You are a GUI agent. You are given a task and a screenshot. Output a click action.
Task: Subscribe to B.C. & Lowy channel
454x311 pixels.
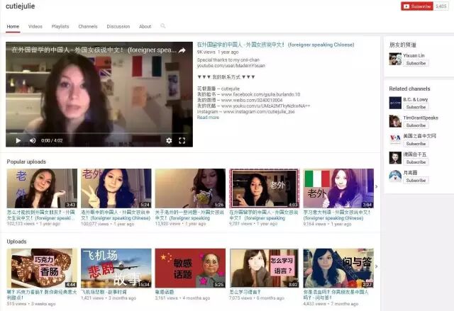(416, 107)
